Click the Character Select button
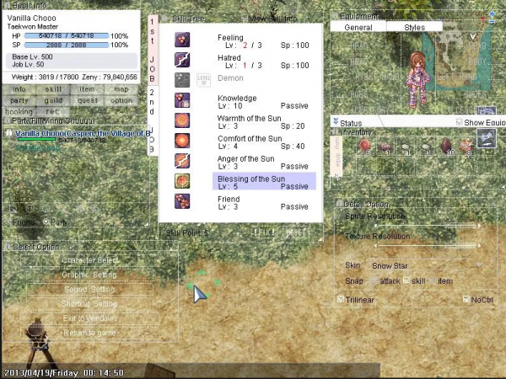This screenshot has width=506, height=379. 90,260
